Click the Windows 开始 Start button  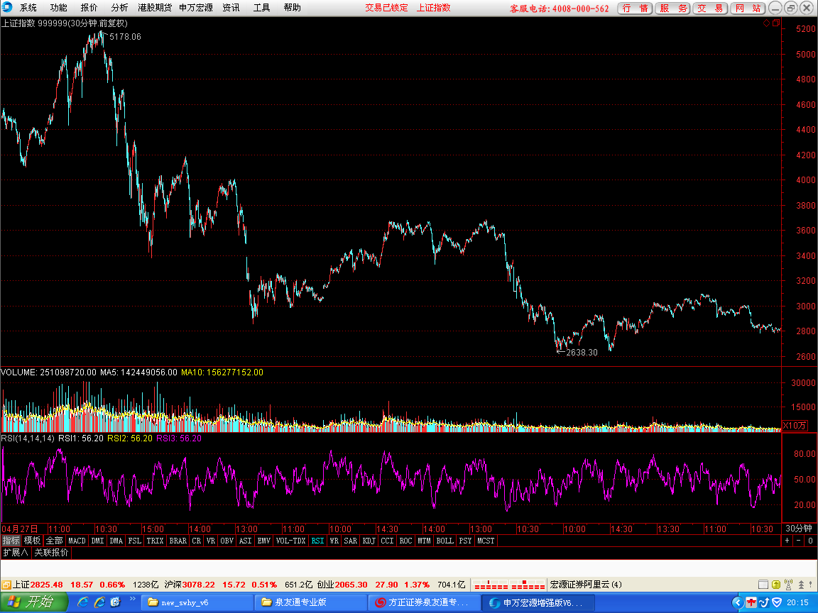[34, 602]
